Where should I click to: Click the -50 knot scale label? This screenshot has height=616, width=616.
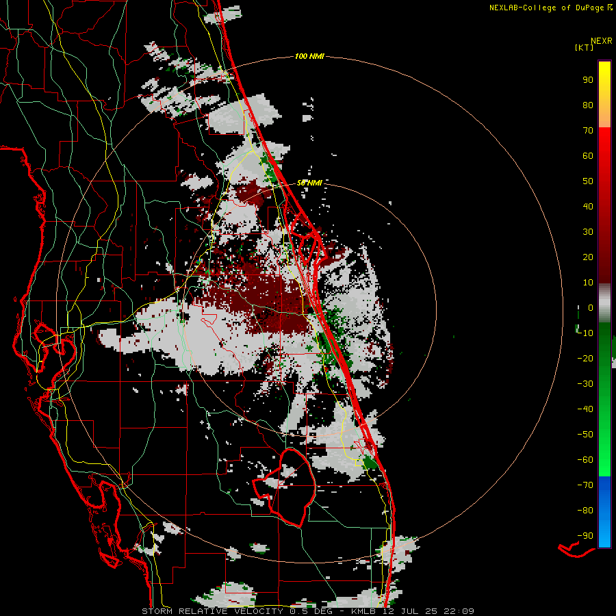[x=585, y=435]
